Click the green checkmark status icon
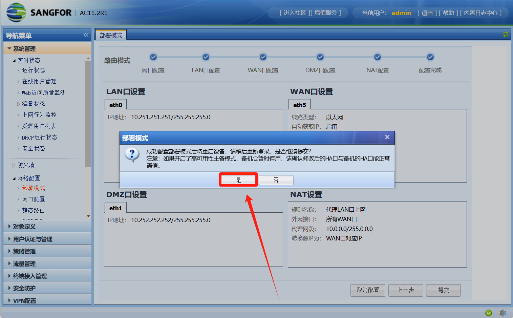Image resolution: width=513 pixels, height=318 pixels. (488, 313)
